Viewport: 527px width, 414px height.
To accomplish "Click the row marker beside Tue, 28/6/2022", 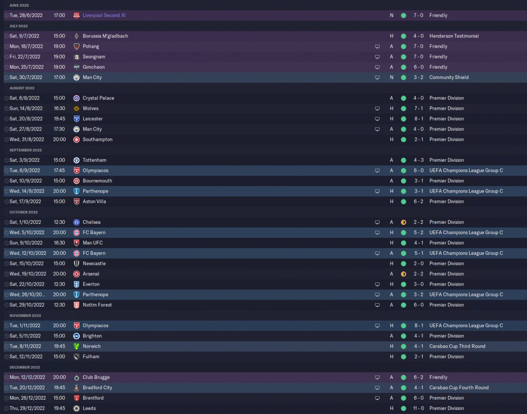I will pyautogui.click(x=6, y=15).
